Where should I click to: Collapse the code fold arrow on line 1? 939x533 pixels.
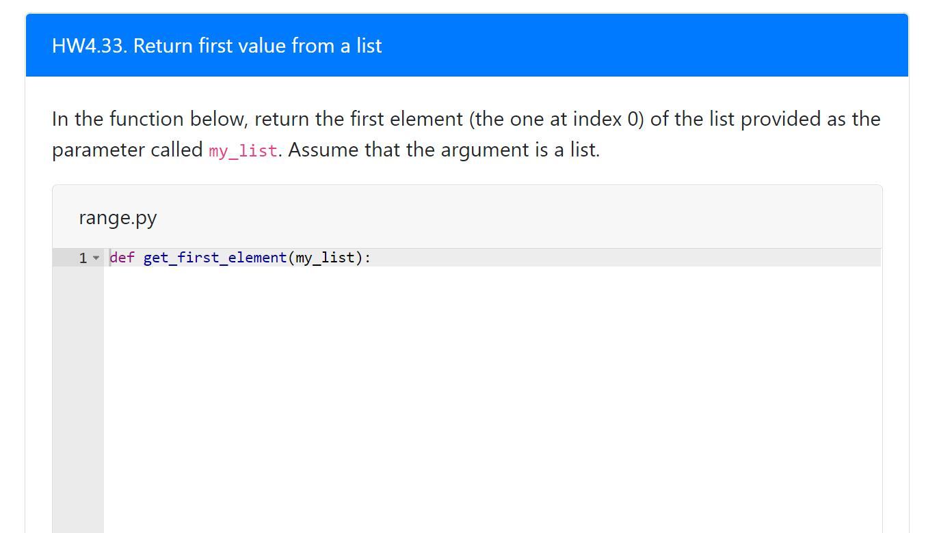96,258
